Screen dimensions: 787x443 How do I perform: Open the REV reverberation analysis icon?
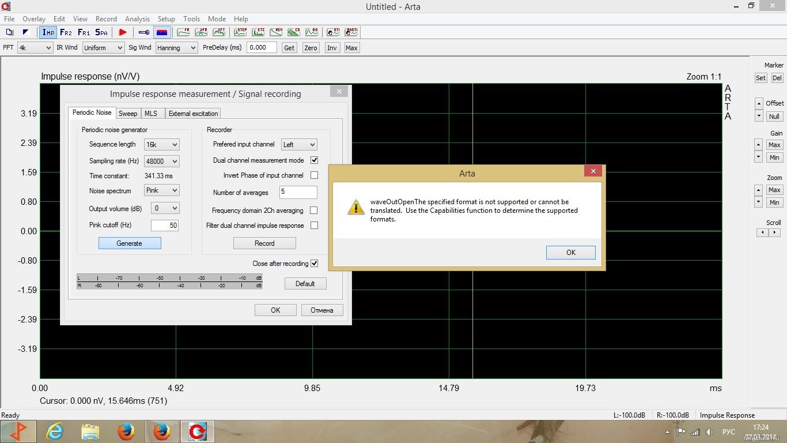[x=276, y=32]
